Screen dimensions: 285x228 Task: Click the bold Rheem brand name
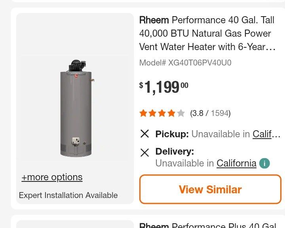click(154, 20)
